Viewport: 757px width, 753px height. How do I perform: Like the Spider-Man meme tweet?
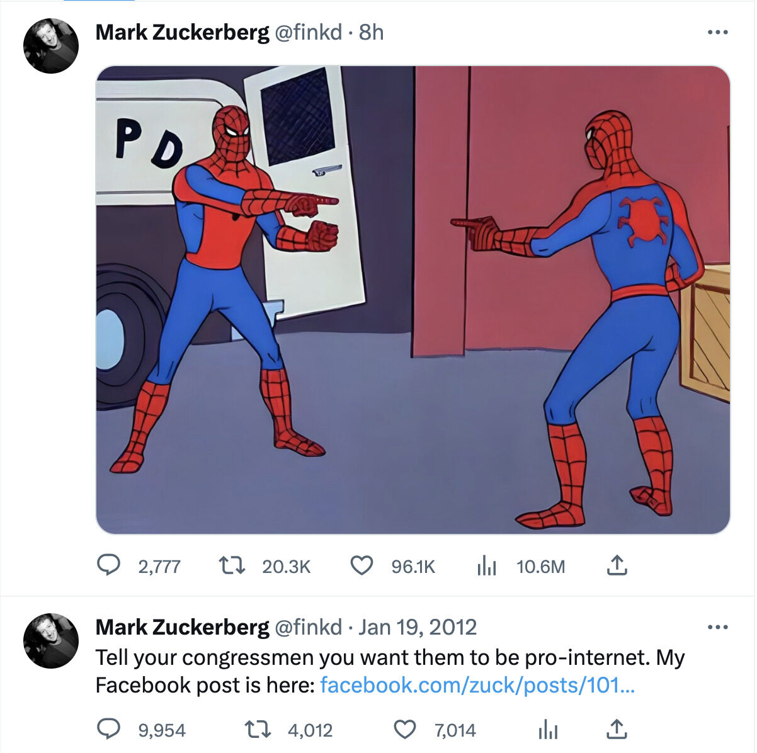point(361,565)
